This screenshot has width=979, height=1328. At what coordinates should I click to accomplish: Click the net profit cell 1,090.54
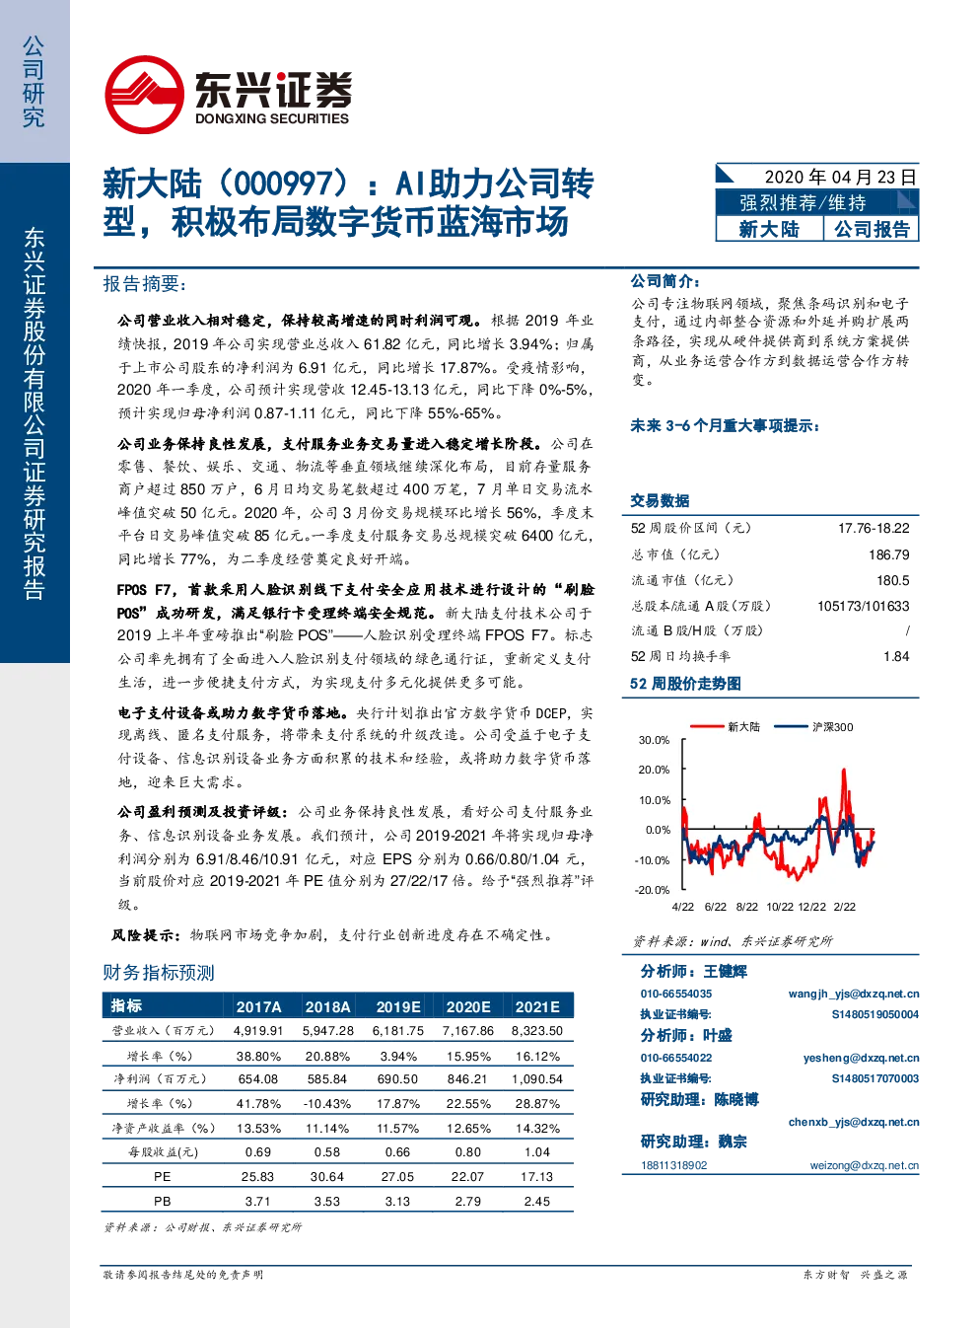537,1079
